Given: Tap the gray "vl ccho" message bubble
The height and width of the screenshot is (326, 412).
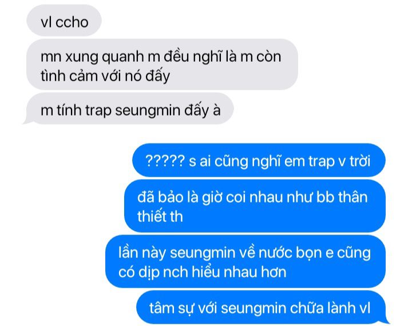Looking at the screenshot, I should click(64, 21).
